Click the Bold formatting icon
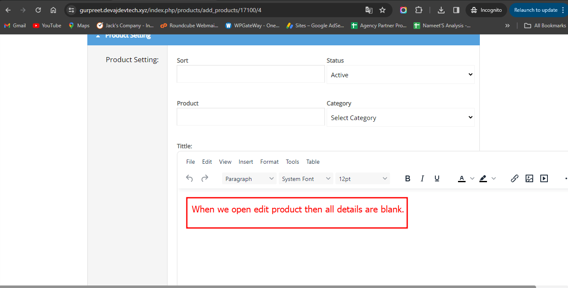Viewport: 568px width, 288px height. click(x=407, y=178)
